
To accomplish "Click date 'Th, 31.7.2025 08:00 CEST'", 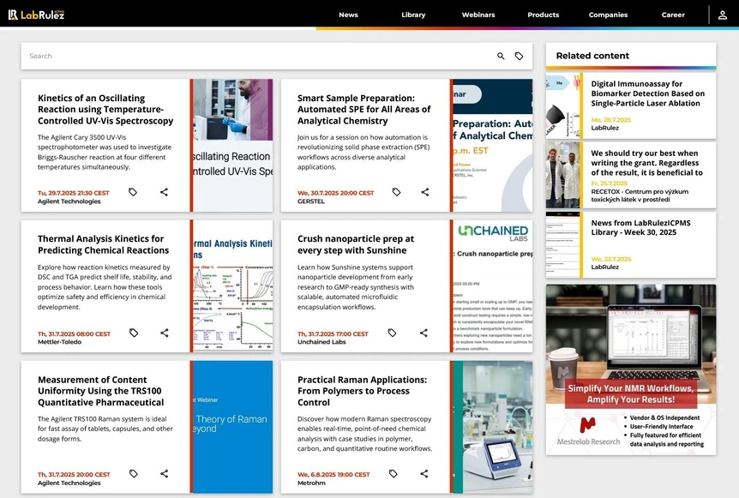I will (74, 334).
